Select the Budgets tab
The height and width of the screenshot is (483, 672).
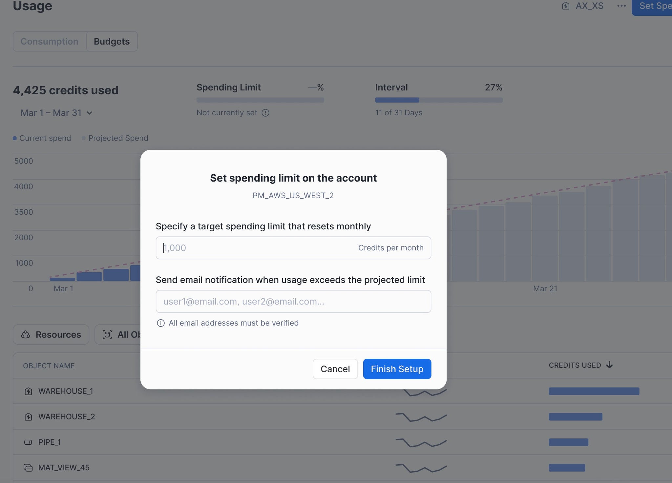[112, 41]
